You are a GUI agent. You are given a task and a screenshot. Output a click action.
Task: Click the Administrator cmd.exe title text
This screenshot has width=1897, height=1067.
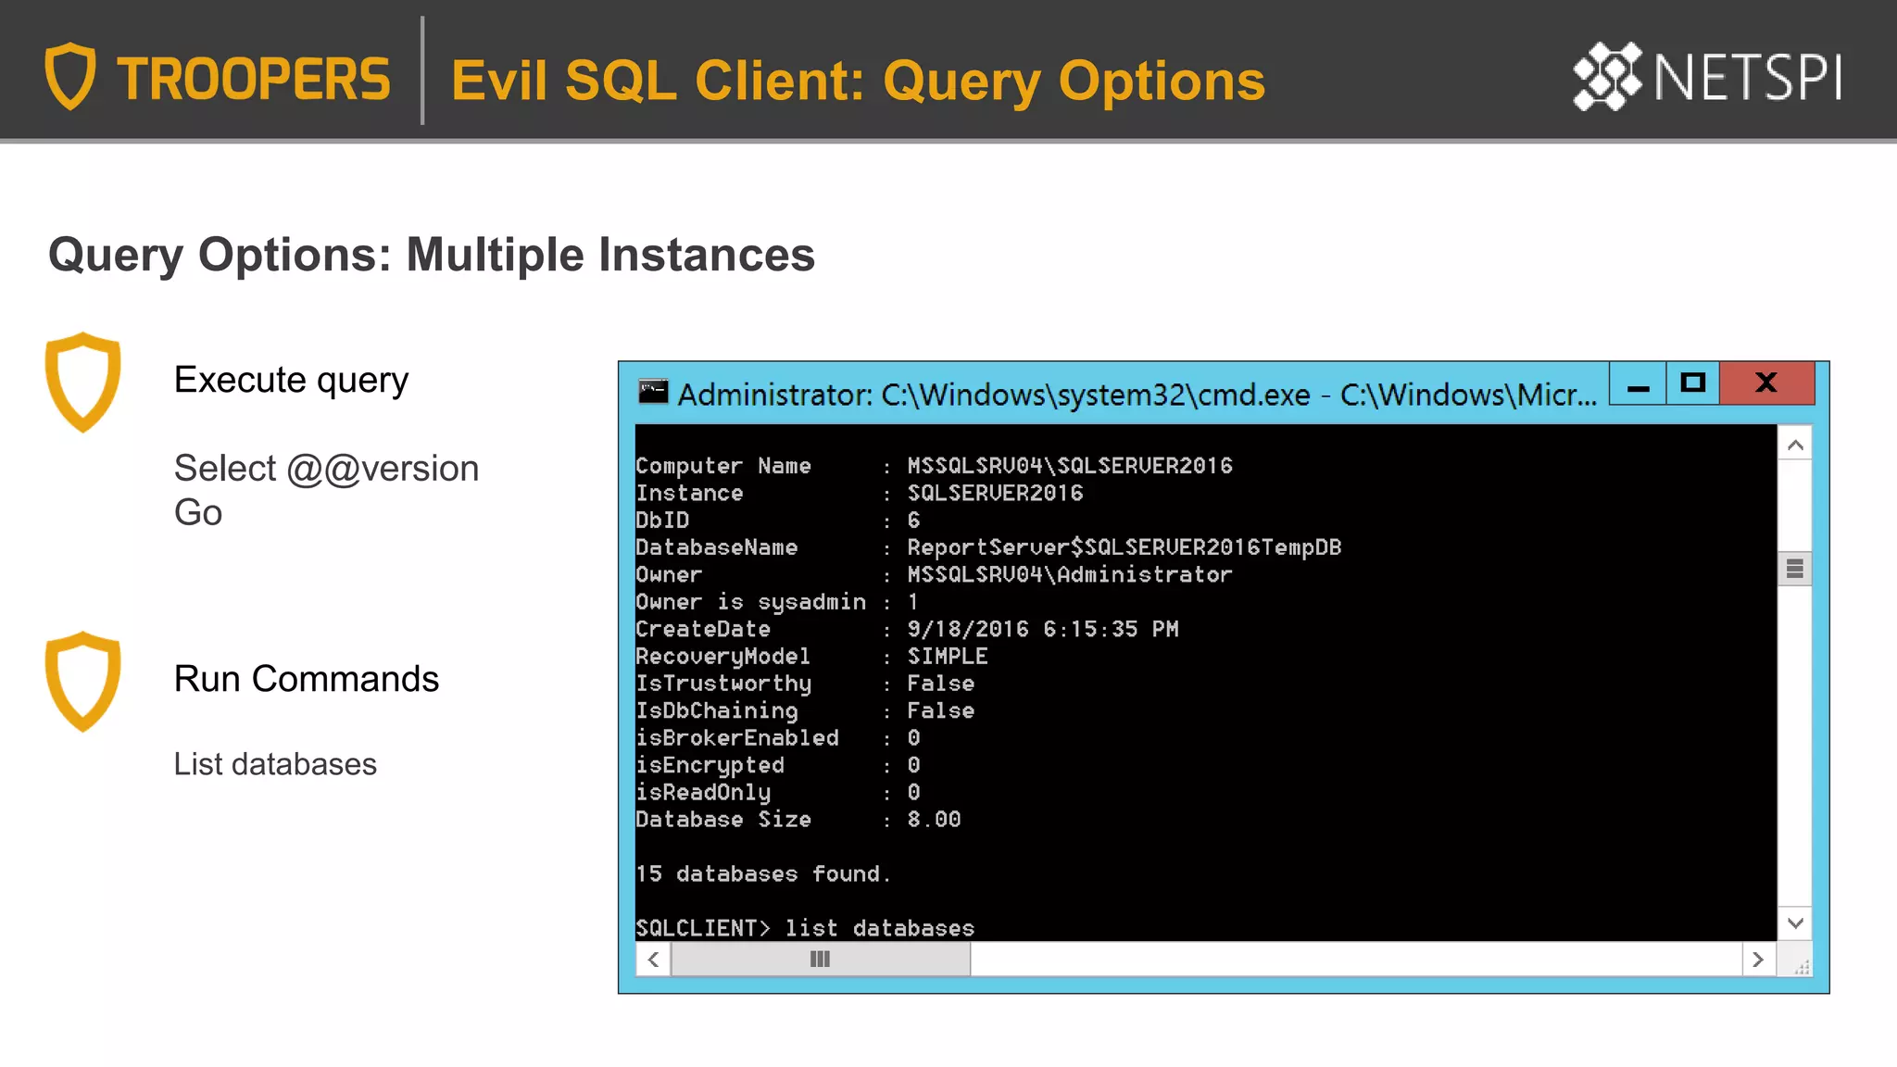click(1137, 395)
